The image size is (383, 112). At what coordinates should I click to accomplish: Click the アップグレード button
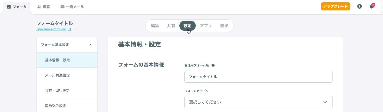coord(336,6)
